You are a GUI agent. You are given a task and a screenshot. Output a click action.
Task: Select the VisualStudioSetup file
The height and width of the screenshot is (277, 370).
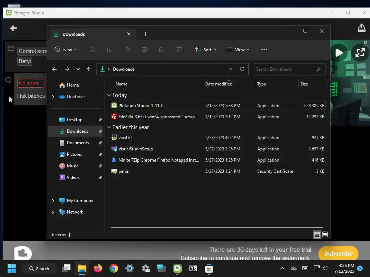point(218,149)
